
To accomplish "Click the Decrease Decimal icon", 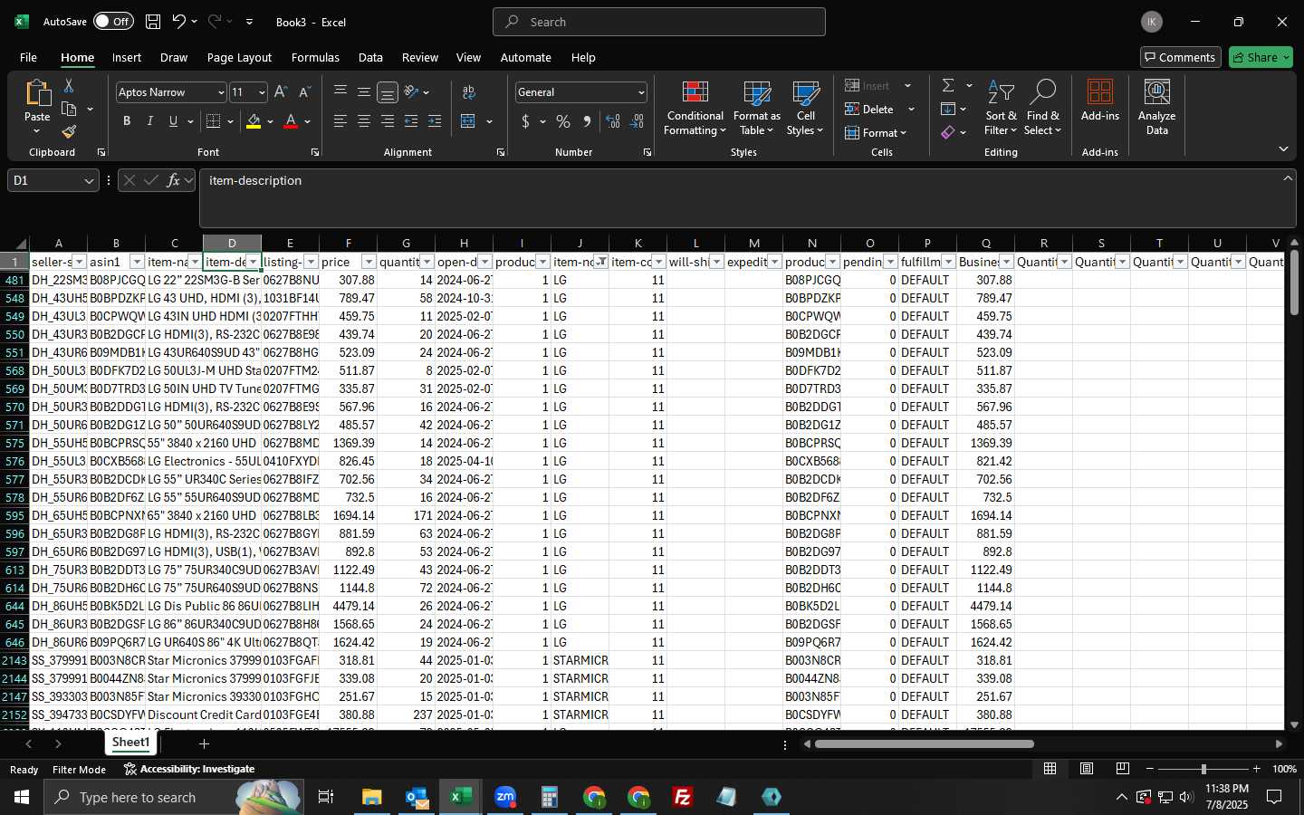I will (637, 121).
